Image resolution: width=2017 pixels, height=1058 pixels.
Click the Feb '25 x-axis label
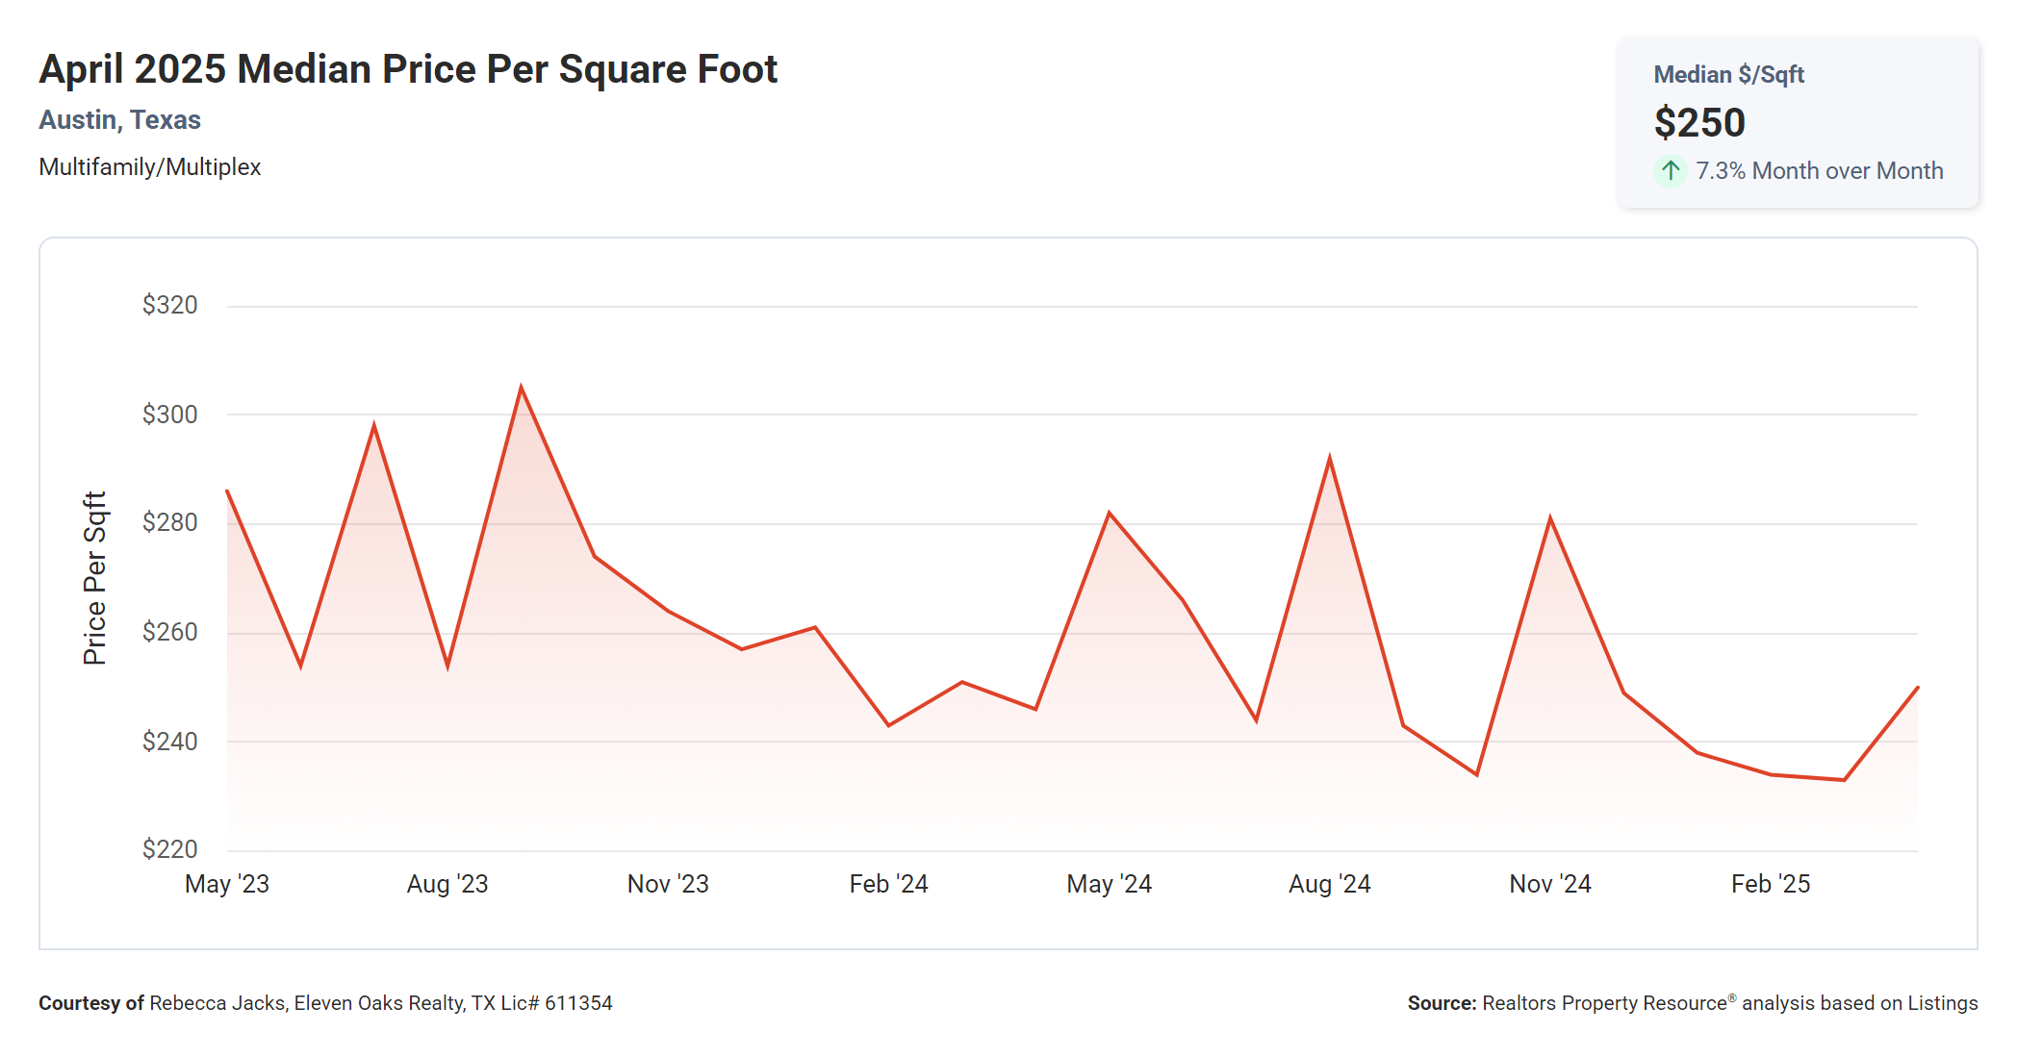1771,884
